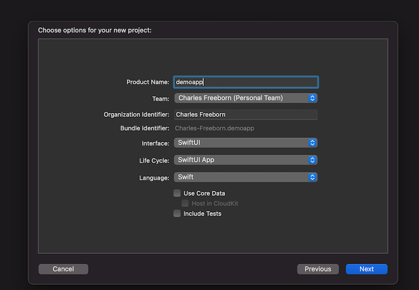Click the Life Cycle dropdown arrows icon
The height and width of the screenshot is (290, 419).
pos(312,160)
